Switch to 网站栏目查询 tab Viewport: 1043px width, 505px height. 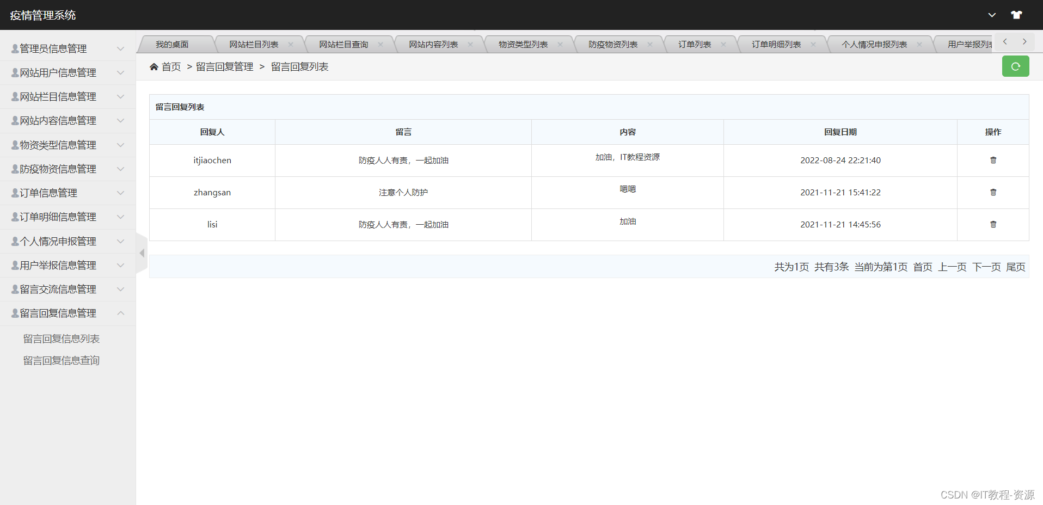(343, 45)
